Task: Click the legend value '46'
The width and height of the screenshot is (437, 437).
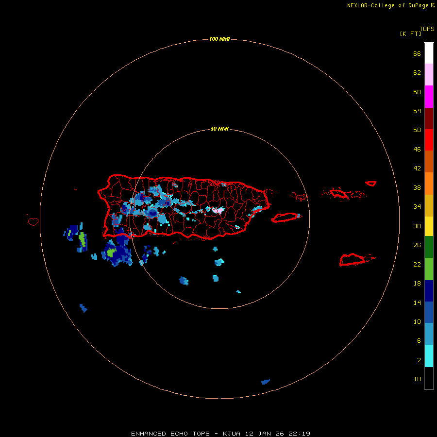Action: pos(417,149)
